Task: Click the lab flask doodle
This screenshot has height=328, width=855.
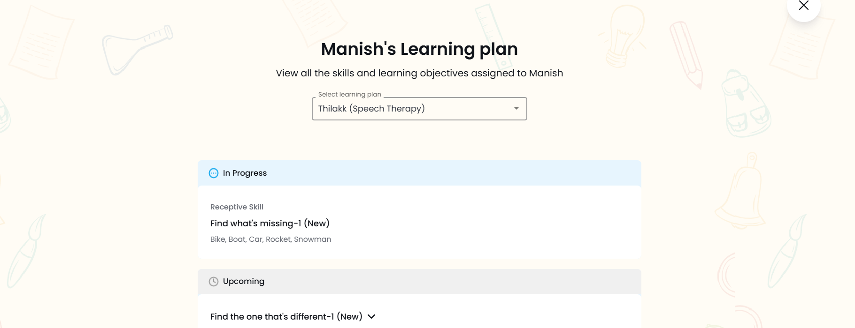Action: click(136, 49)
